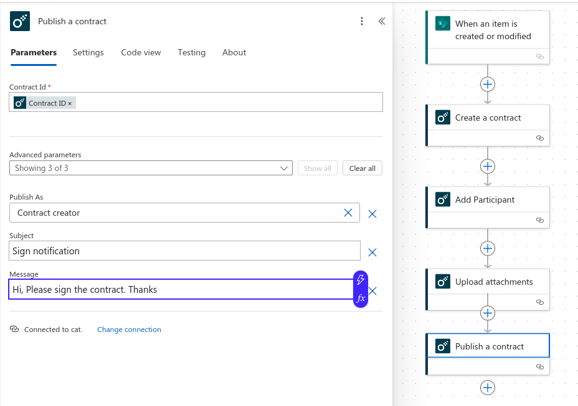578x406 pixels.
Task: Collapse the details panel with double chevron
Action: [x=382, y=21]
